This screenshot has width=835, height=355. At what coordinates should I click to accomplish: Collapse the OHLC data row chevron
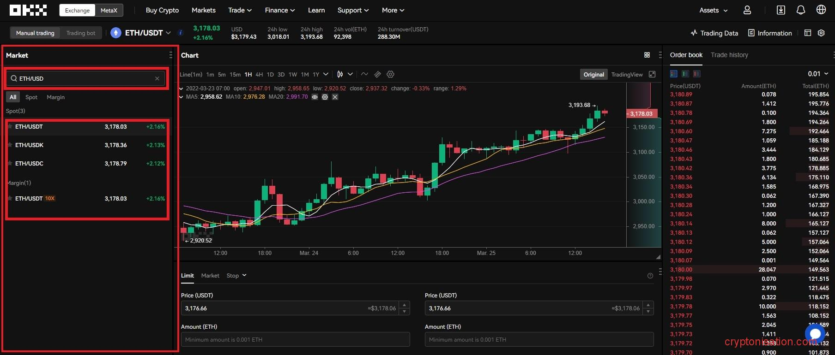pyautogui.click(x=181, y=89)
